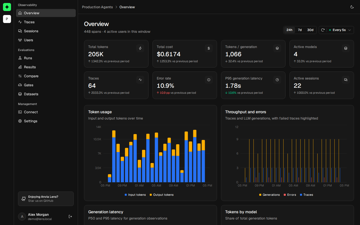
Task: Select the 24h time range
Action: [289, 30]
